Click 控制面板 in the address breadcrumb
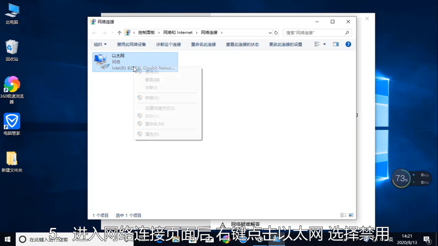Screen dimensions: 438x246 click(146, 33)
